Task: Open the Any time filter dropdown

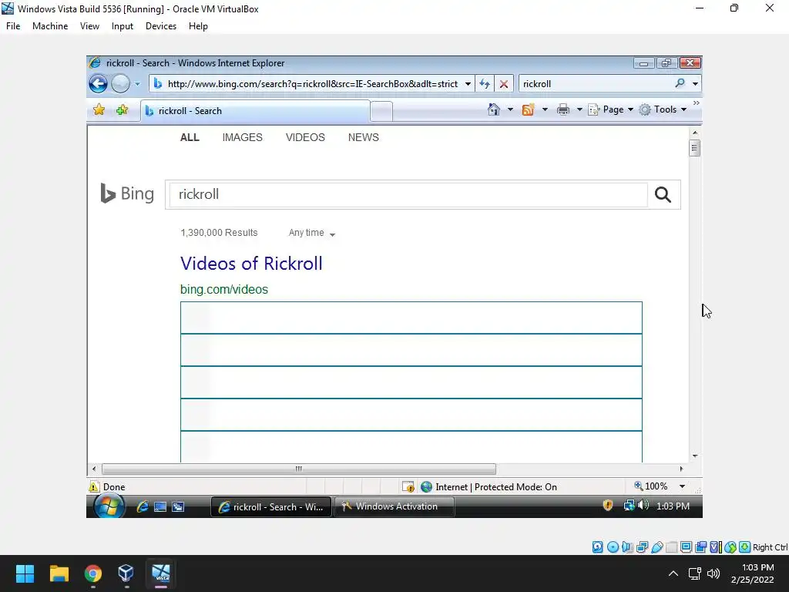Action: [x=311, y=233]
